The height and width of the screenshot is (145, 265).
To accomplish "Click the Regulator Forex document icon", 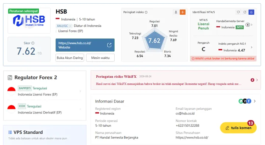I will [x=10, y=78].
